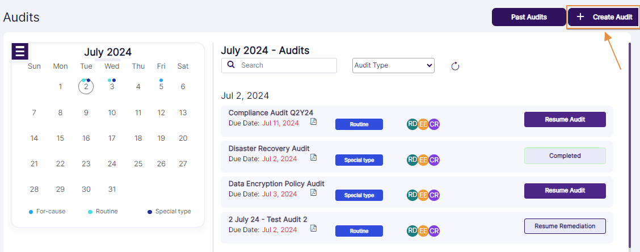This screenshot has height=252, width=640.
Task: Click Resume Remediation for Test Audit 2
Action: tap(565, 226)
